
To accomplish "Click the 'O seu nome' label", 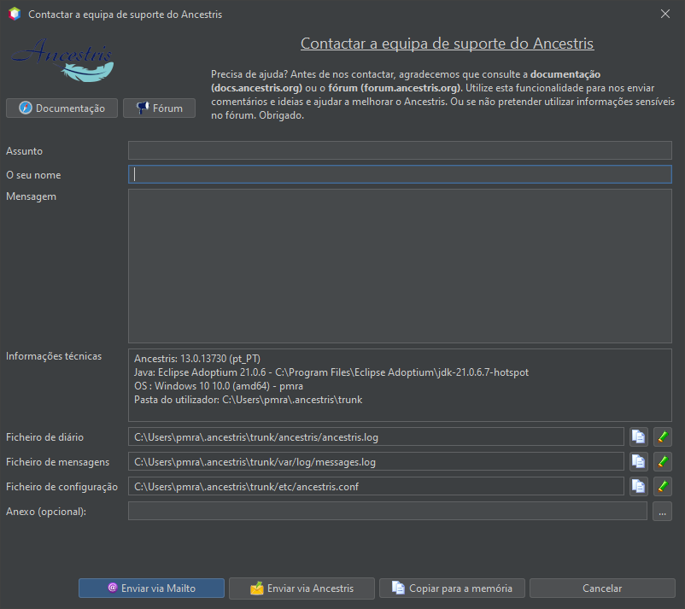I will pyautogui.click(x=33, y=175).
